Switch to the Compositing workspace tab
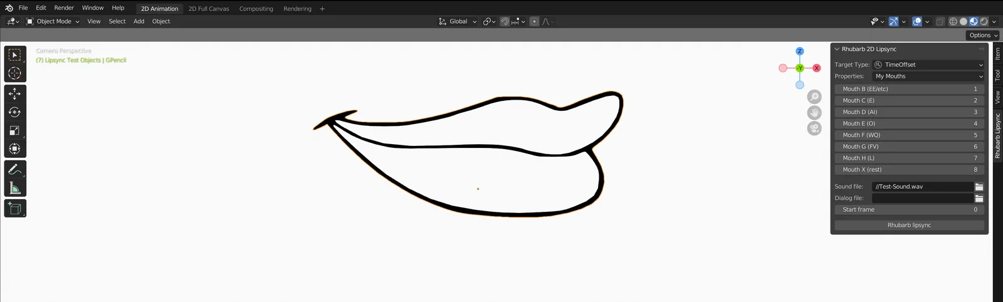1003x302 pixels. 256,9
